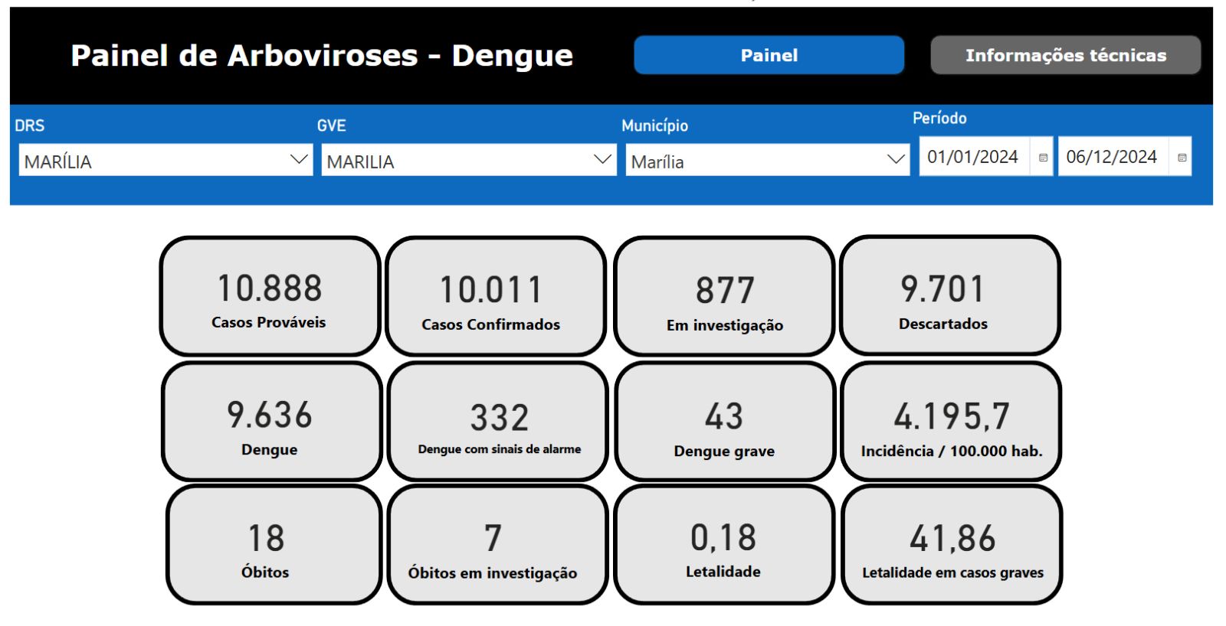Select the Incidência per 100.000 hab. card
The image size is (1226, 626).
pos(951,422)
